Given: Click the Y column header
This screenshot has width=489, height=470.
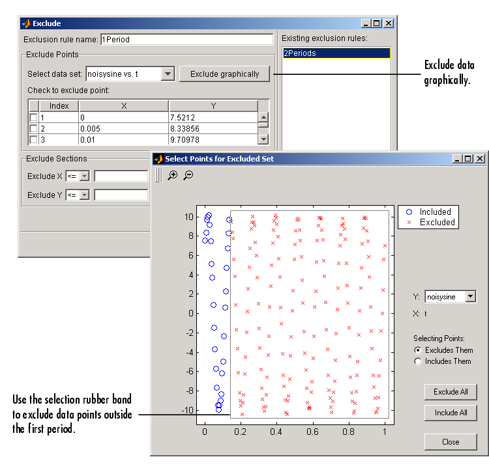Looking at the screenshot, I should click(213, 106).
